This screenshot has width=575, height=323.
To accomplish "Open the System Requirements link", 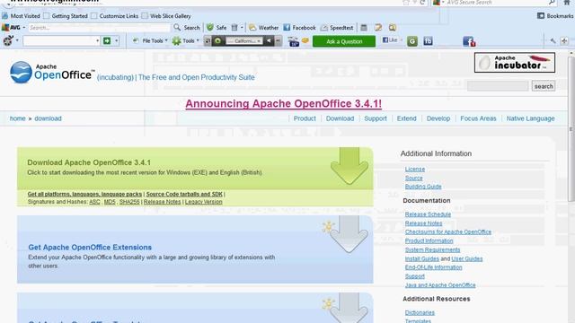I will [x=432, y=249].
